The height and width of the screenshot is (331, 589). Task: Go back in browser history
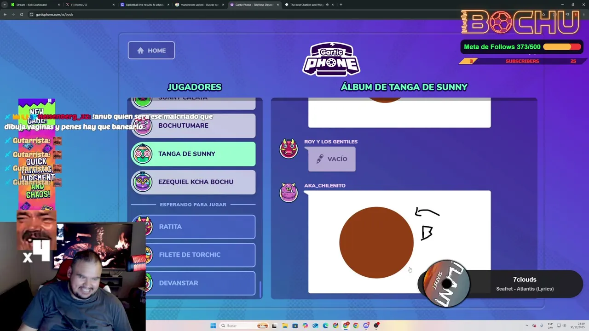(x=5, y=14)
